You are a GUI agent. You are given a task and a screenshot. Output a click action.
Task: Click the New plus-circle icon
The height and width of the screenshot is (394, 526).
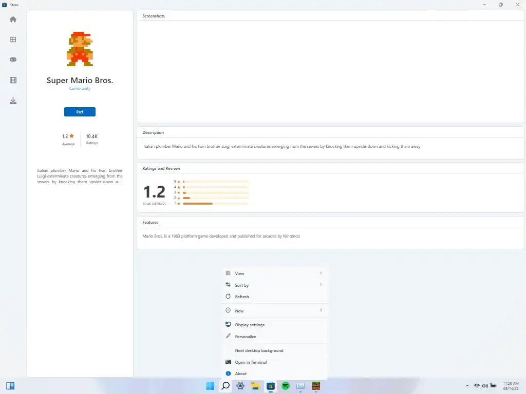pos(228,310)
